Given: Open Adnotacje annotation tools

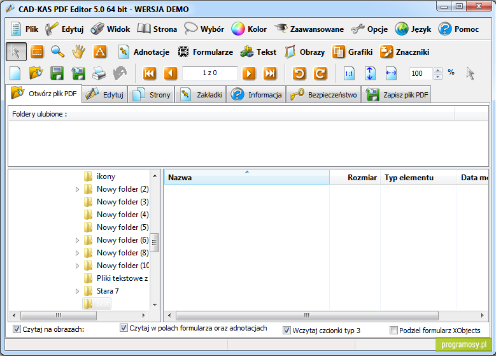Looking at the screenshot, I should pyautogui.click(x=145, y=52).
